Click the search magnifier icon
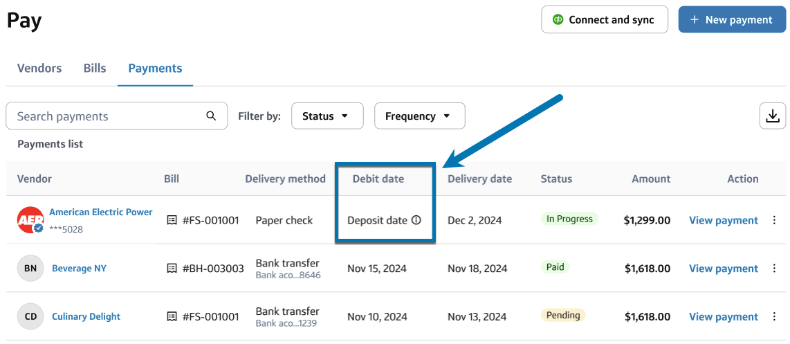Image resolution: width=790 pixels, height=344 pixels. pos(212,116)
